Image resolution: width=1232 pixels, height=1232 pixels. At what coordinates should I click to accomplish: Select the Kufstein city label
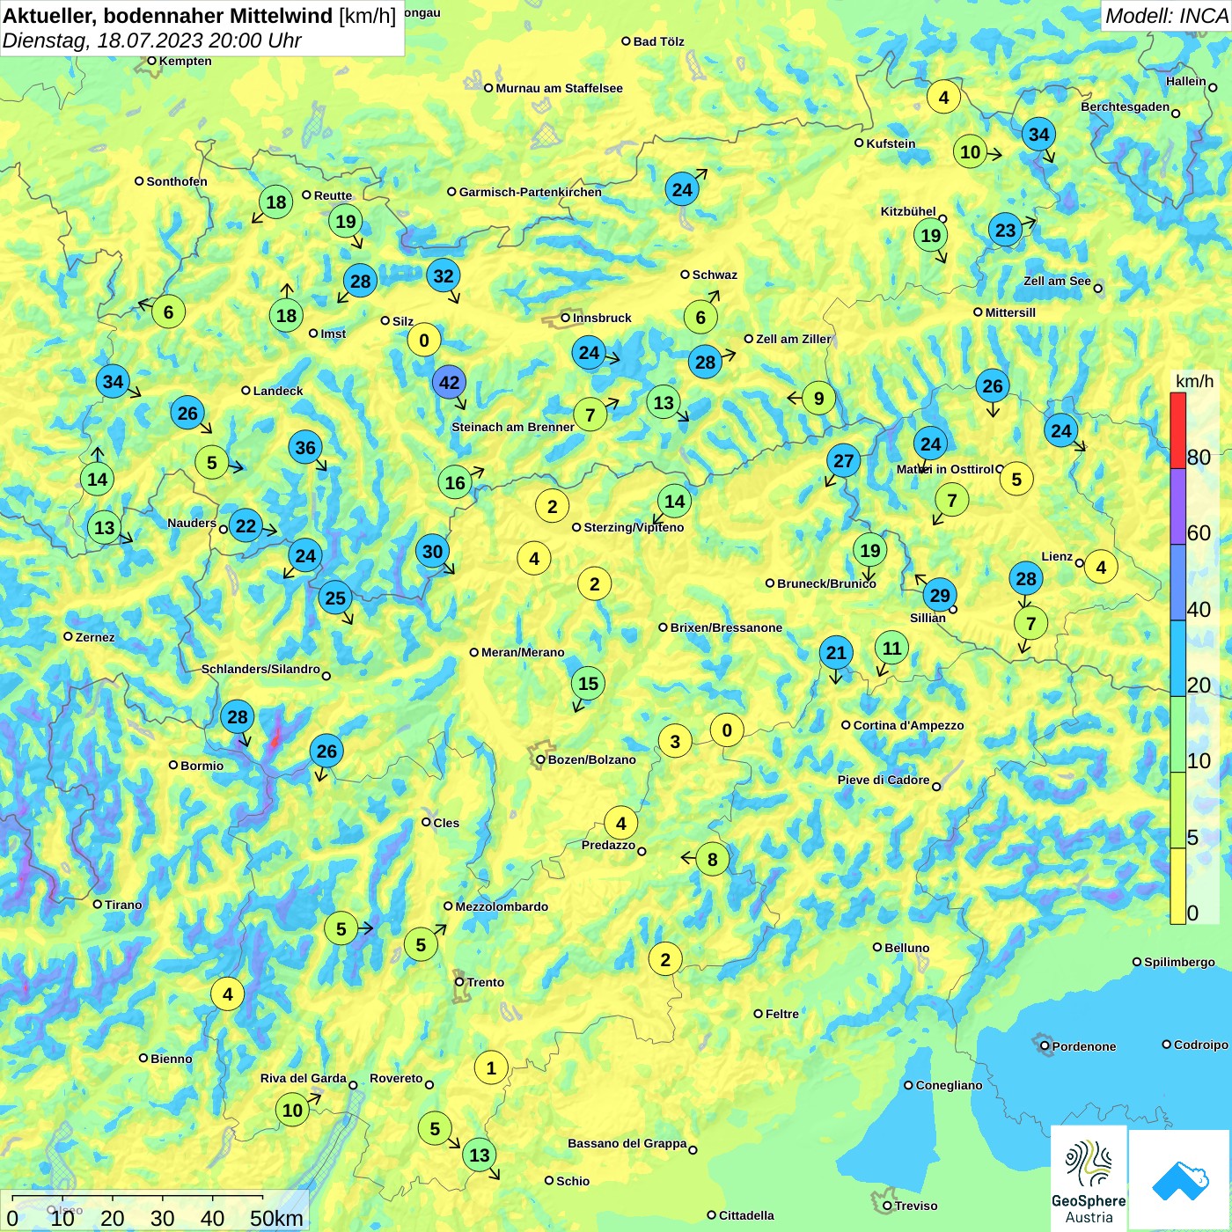tap(891, 143)
